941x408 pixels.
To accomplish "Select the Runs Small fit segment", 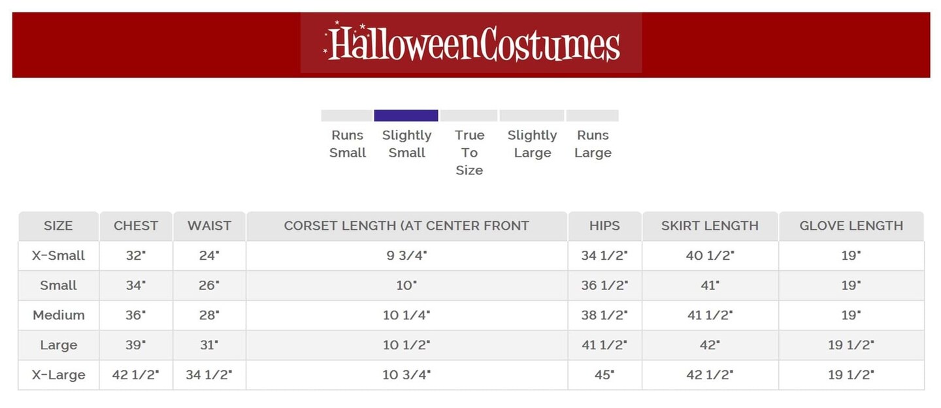I will coord(347,116).
